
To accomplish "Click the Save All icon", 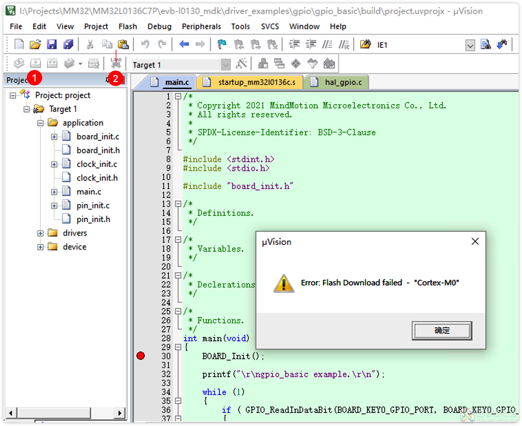I will (68, 44).
